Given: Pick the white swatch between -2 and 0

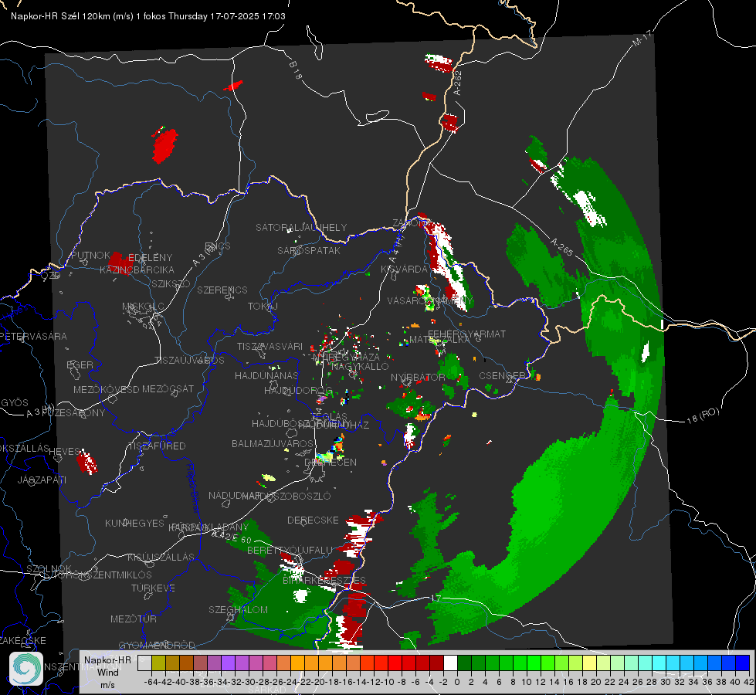Looking at the screenshot, I should [x=450, y=663].
